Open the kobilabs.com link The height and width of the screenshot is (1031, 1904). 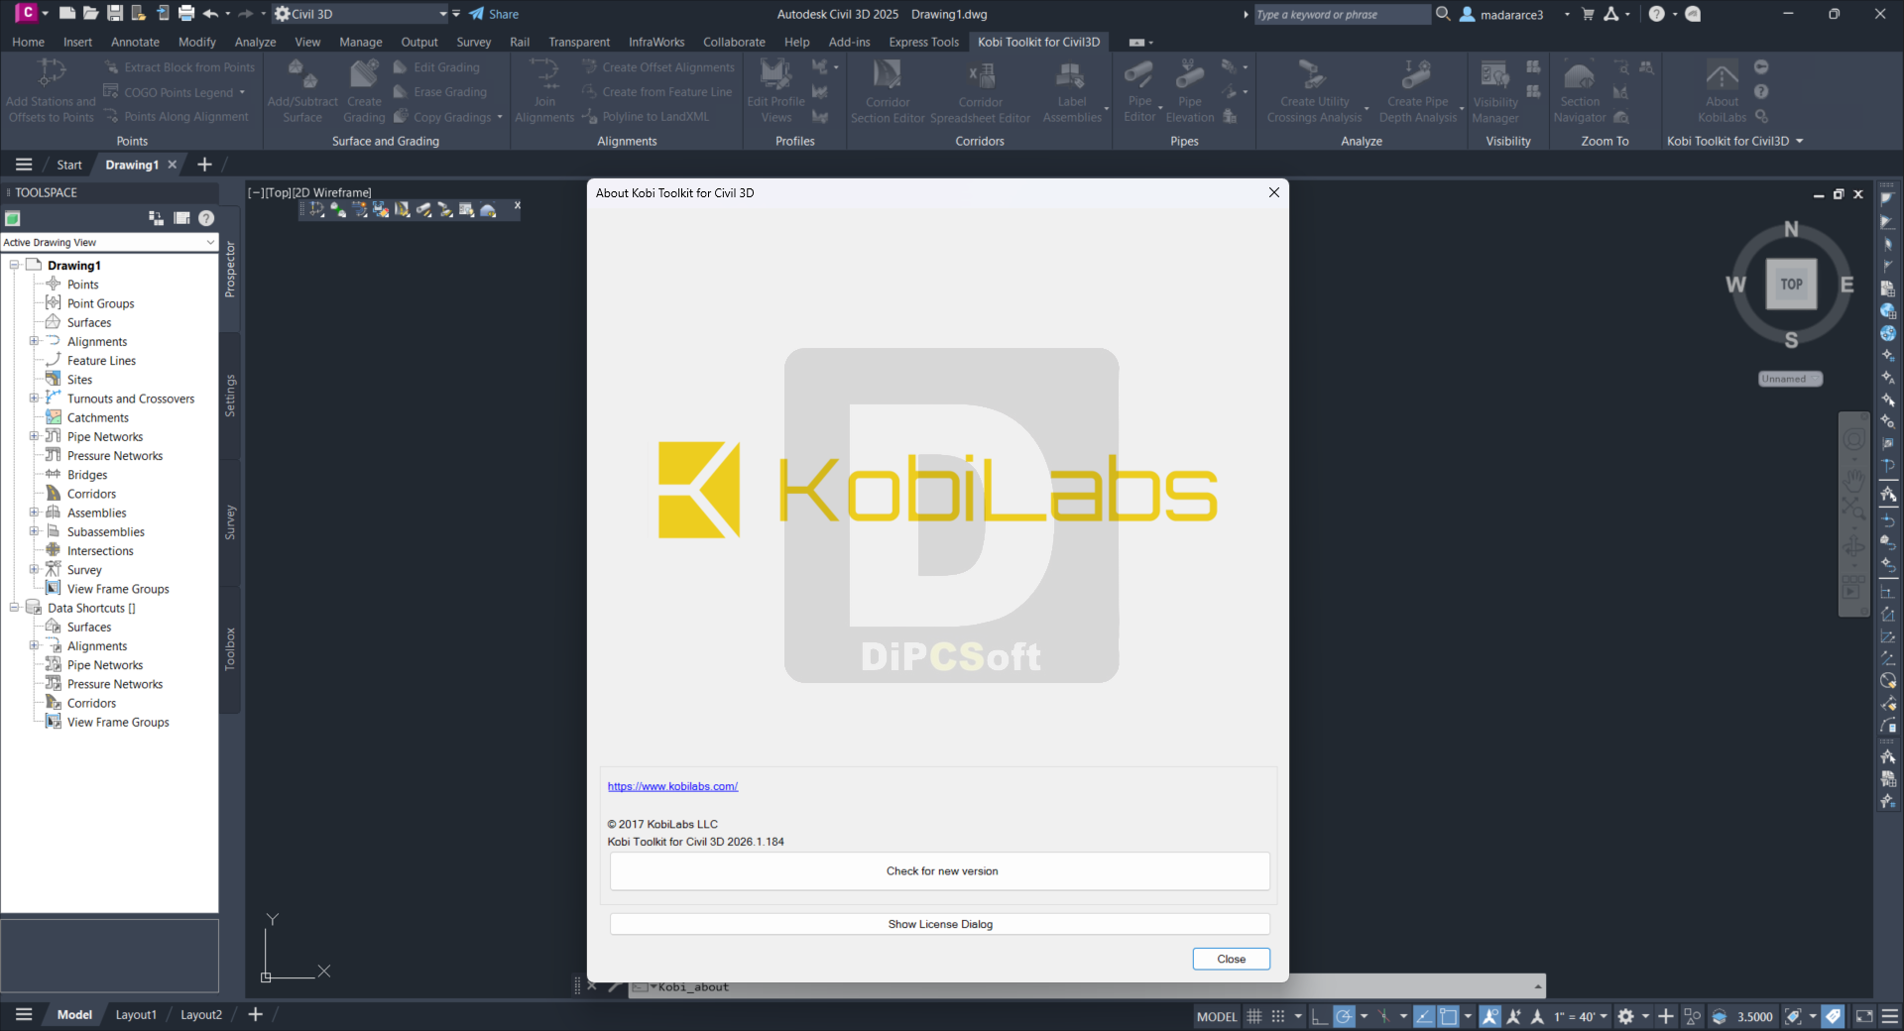pyautogui.click(x=672, y=786)
